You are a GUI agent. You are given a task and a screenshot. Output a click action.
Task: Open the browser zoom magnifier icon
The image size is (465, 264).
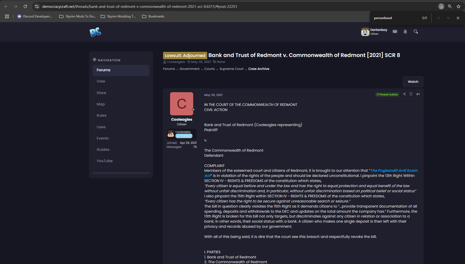coord(450,6)
